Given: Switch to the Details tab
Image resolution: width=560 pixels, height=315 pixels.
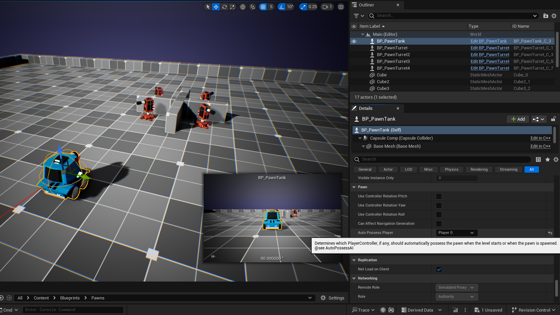Looking at the screenshot, I should (x=365, y=108).
